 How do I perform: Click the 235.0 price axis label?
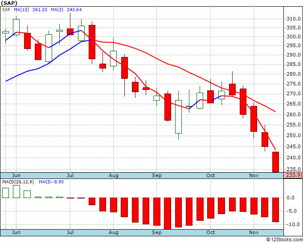click(x=293, y=169)
